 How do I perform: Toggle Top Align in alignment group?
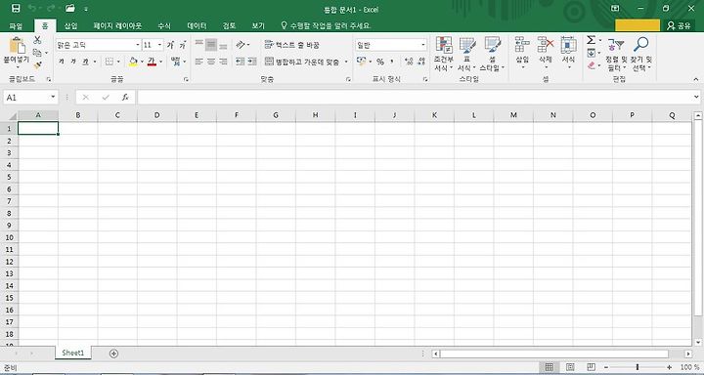198,44
